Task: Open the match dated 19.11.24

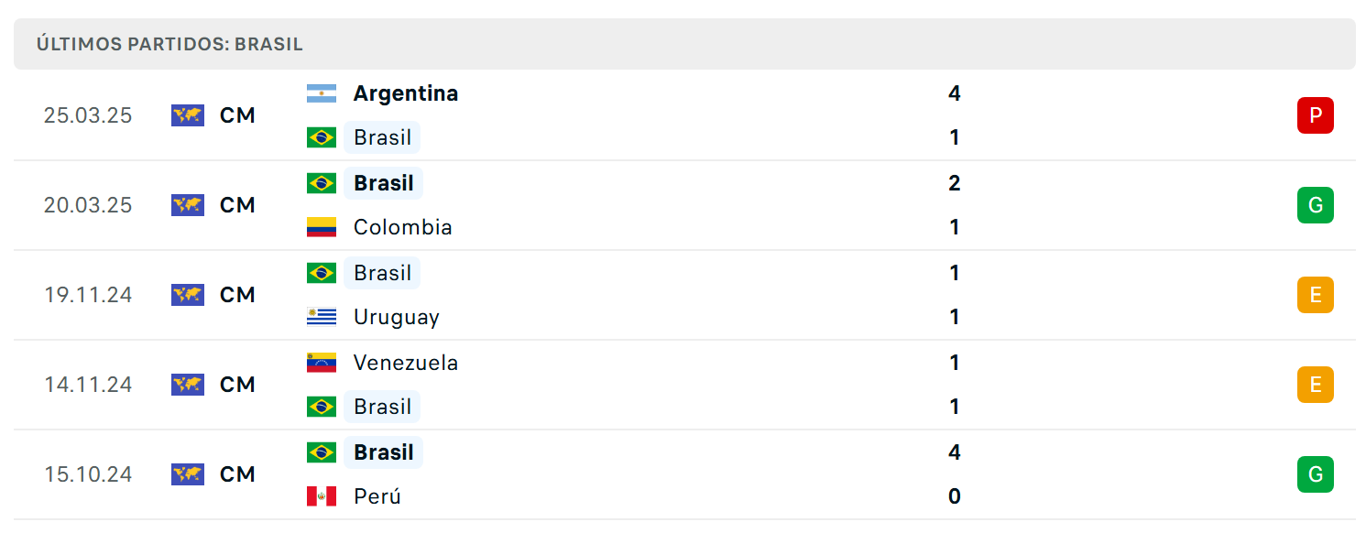Action: point(684,295)
